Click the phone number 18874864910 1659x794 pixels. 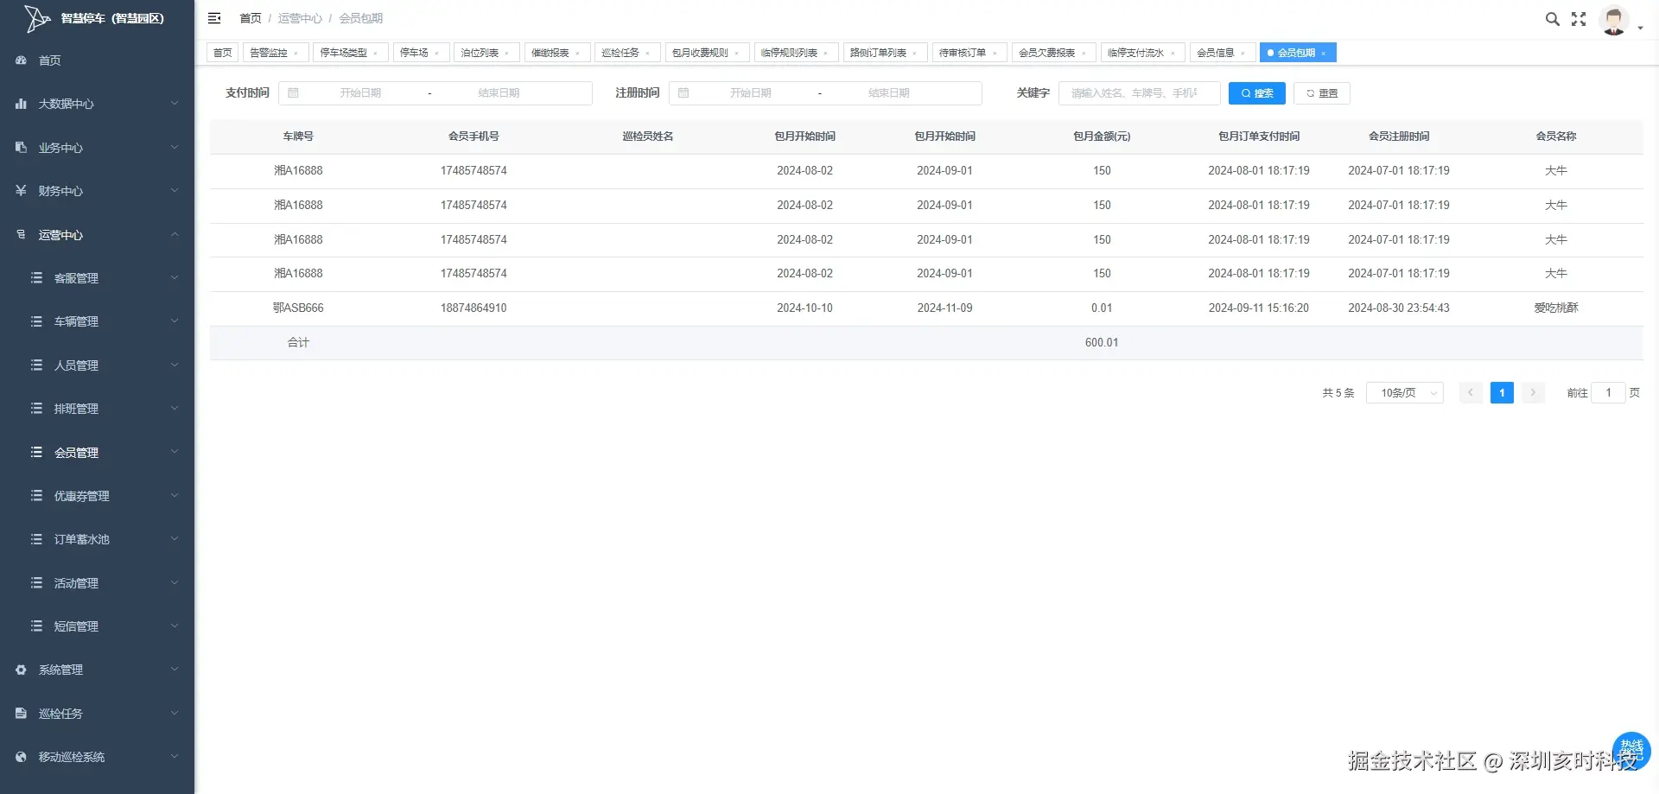coord(474,308)
